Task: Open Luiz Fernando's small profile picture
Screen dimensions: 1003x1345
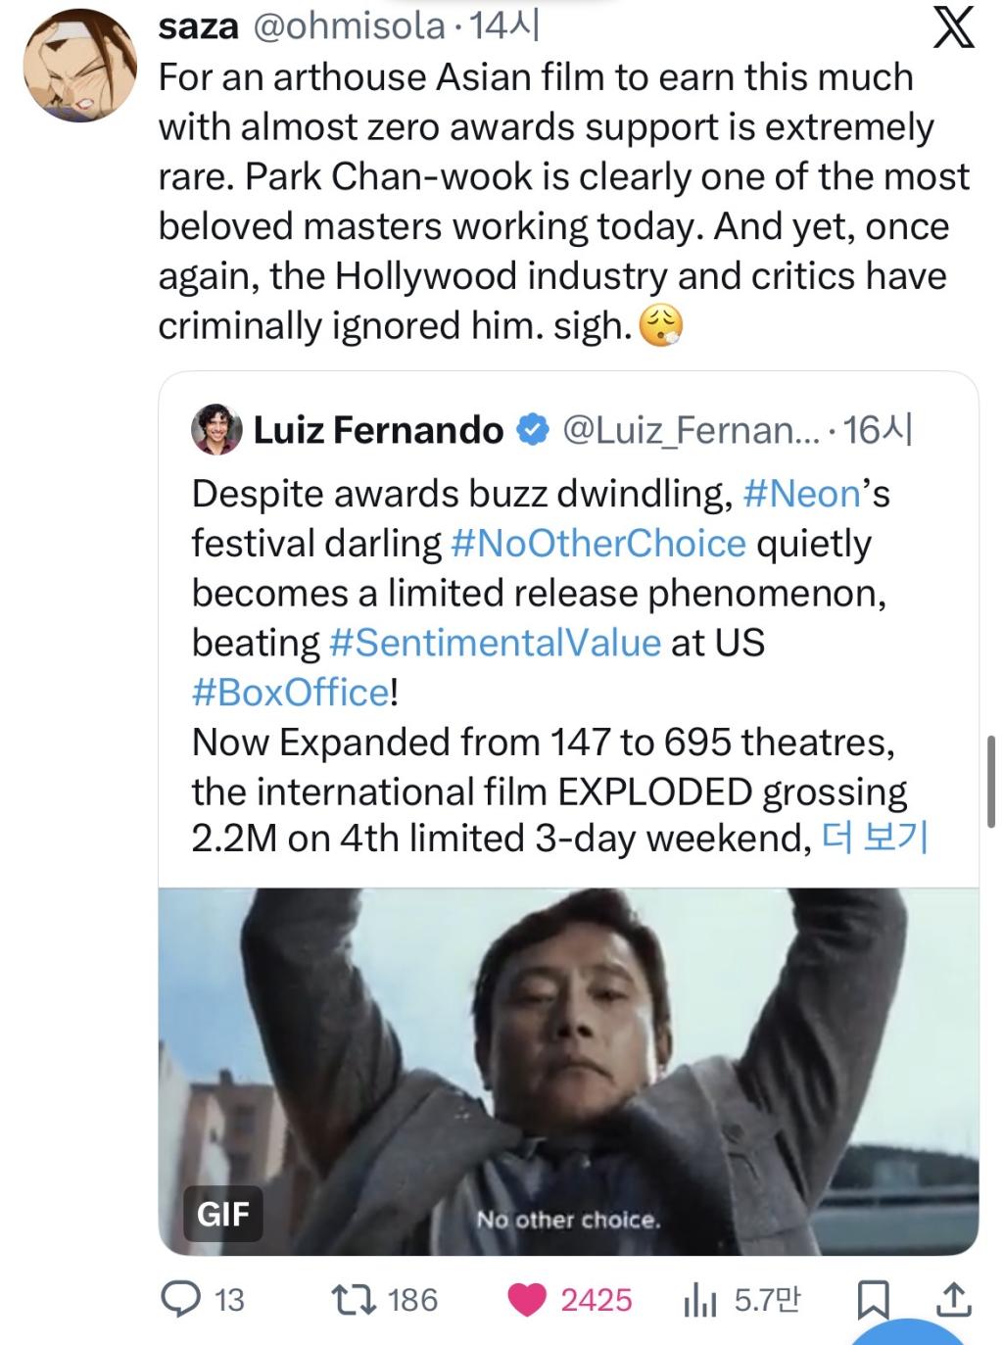Action: [216, 430]
